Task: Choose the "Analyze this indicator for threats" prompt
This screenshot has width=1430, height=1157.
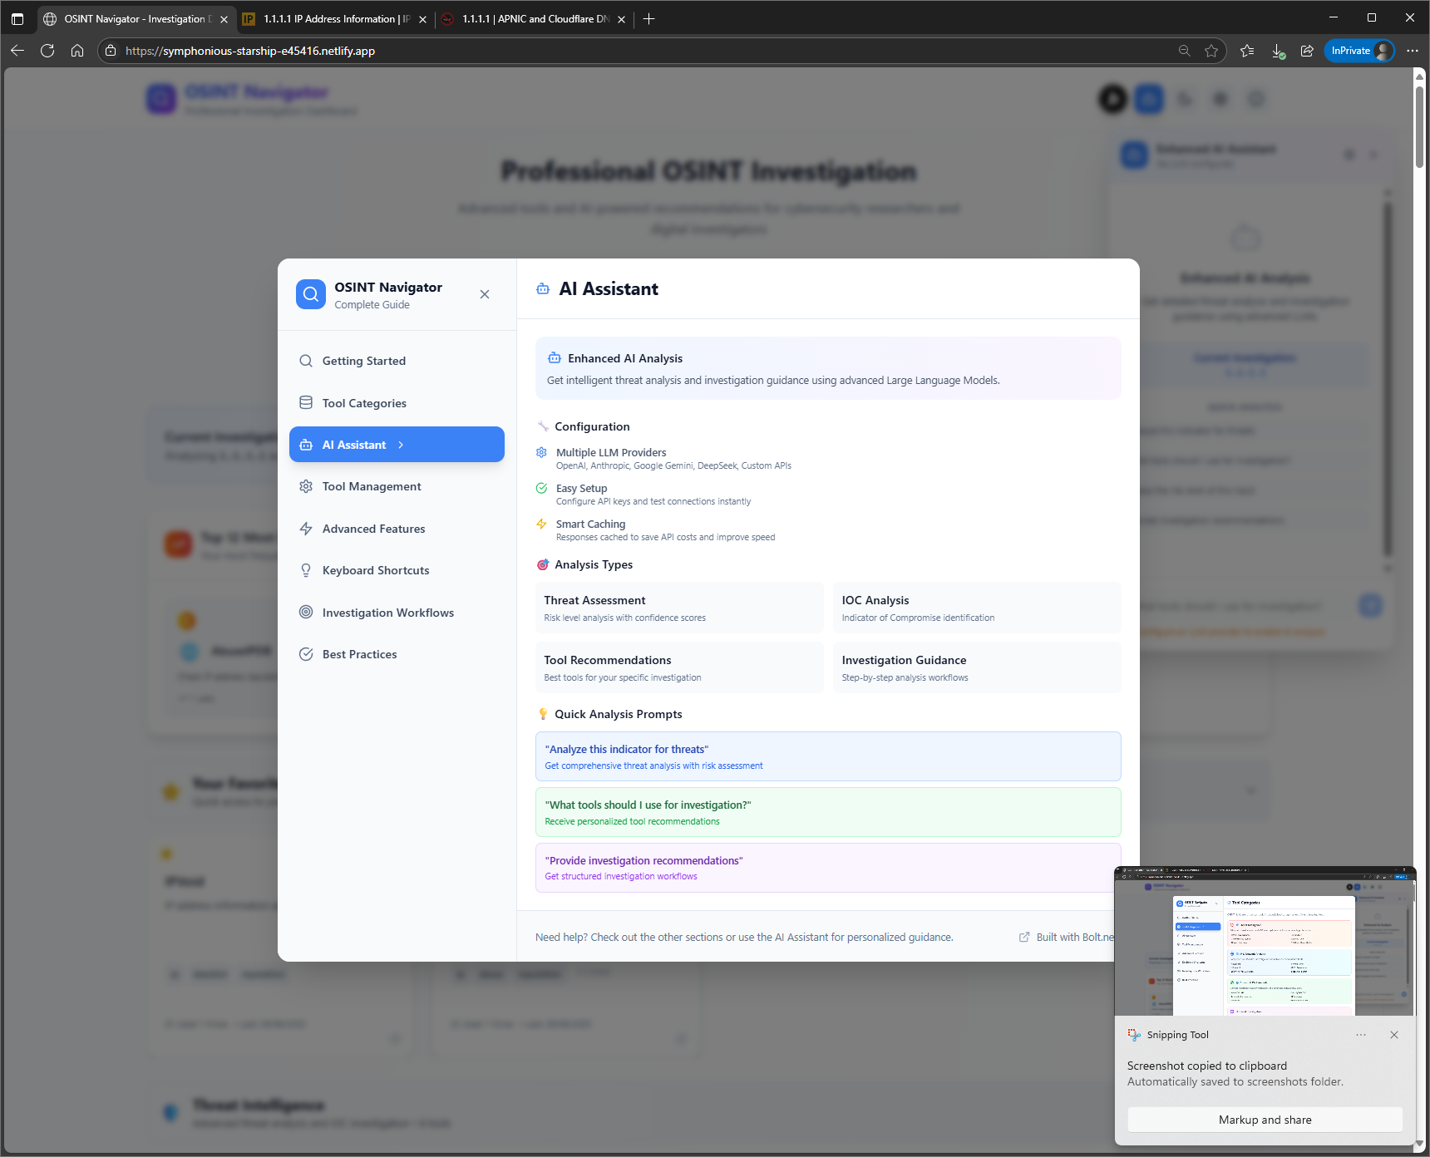Action: pyautogui.click(x=828, y=756)
